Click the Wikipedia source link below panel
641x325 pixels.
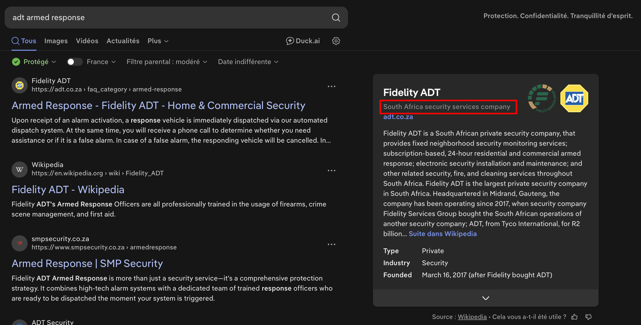[472, 317]
